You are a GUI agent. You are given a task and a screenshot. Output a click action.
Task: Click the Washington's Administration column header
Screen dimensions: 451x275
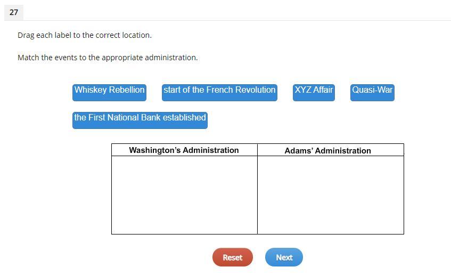point(184,150)
